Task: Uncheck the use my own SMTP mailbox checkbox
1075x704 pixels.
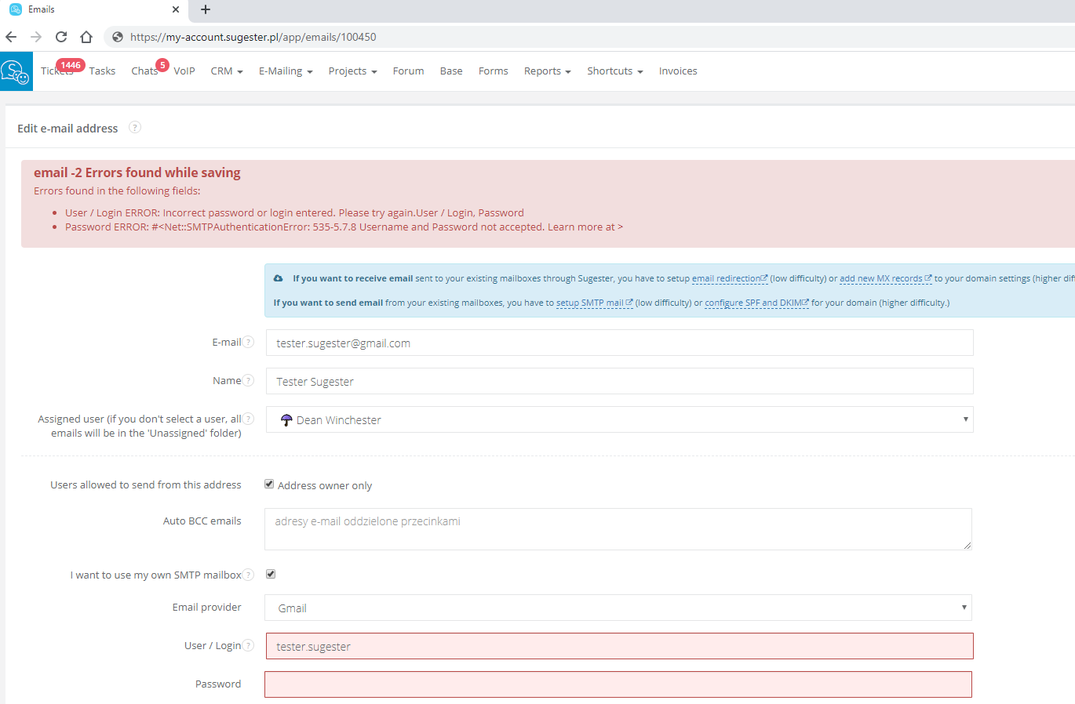Action: click(271, 574)
